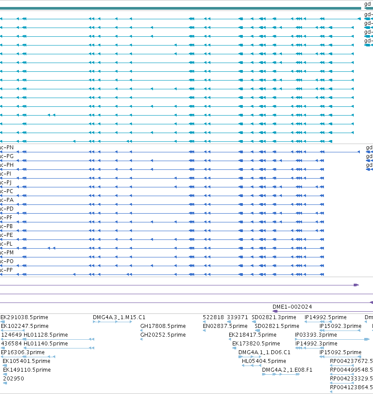This screenshot has width=373, height=394.
Task: Click the EN02837.5prime label
Action: pos(225,326)
